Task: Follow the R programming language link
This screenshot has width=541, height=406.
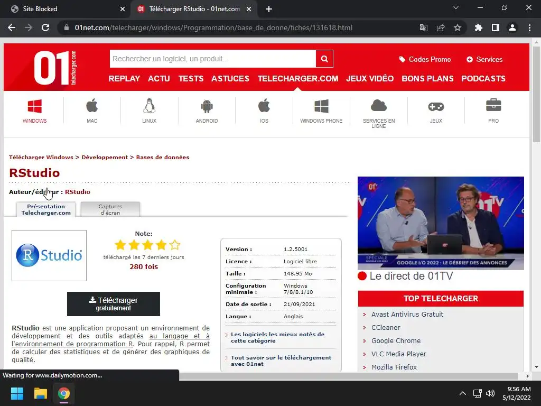Action: (x=110, y=340)
